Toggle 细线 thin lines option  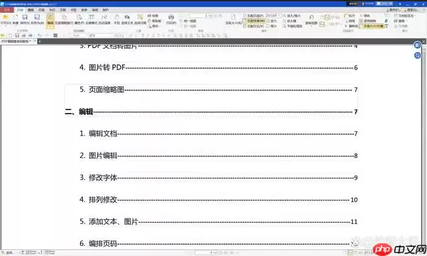tap(365, 16)
